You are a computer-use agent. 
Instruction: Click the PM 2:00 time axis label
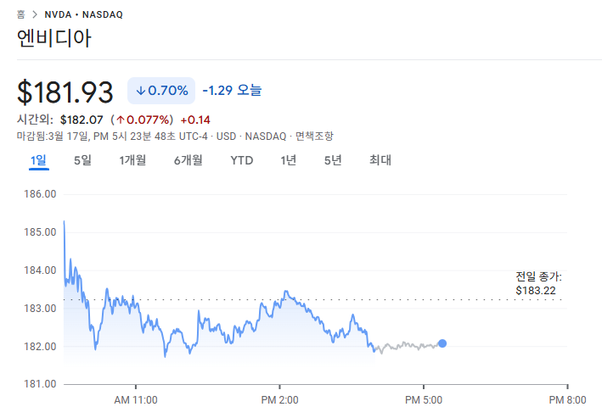(280, 399)
